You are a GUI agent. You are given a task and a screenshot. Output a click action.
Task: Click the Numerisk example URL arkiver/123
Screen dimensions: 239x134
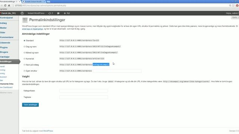tap(82, 58)
